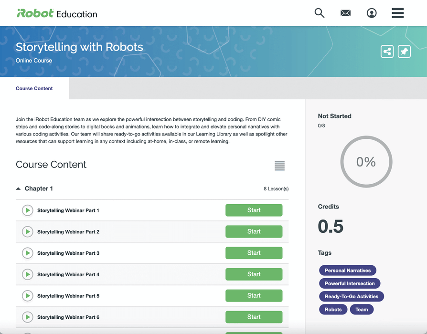Open the Storytelling Webinar Part 3 title
Screen dimensions: 427x334
click(68, 253)
